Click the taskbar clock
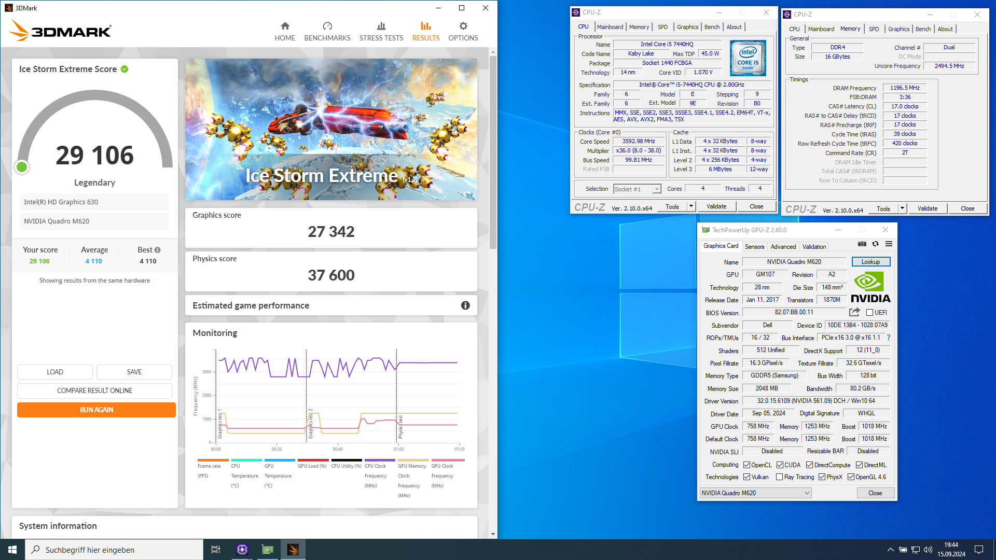Image resolution: width=996 pixels, height=560 pixels. coord(951,550)
